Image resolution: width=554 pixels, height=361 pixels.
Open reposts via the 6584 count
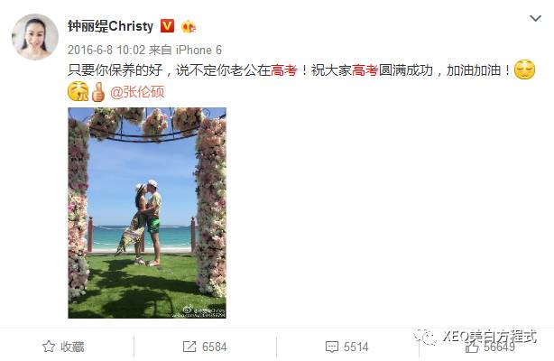pos(215,347)
